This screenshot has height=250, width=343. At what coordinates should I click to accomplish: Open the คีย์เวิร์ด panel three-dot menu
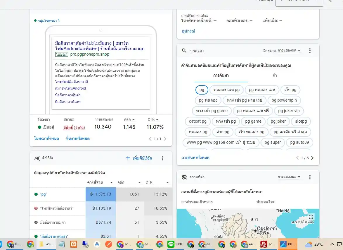[162, 158]
